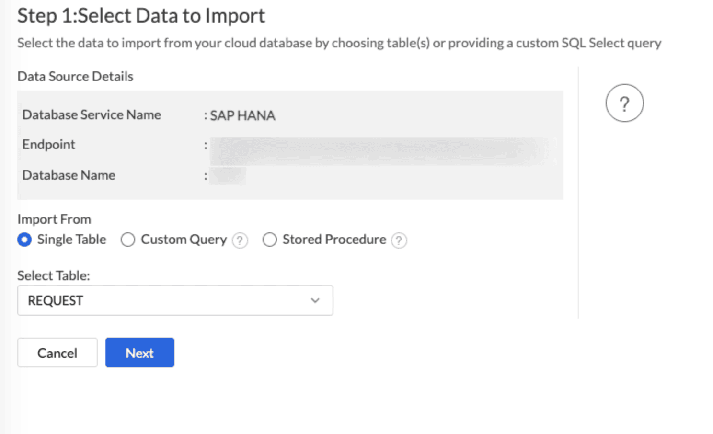Select the Single Table radio button

pyautogui.click(x=24, y=240)
